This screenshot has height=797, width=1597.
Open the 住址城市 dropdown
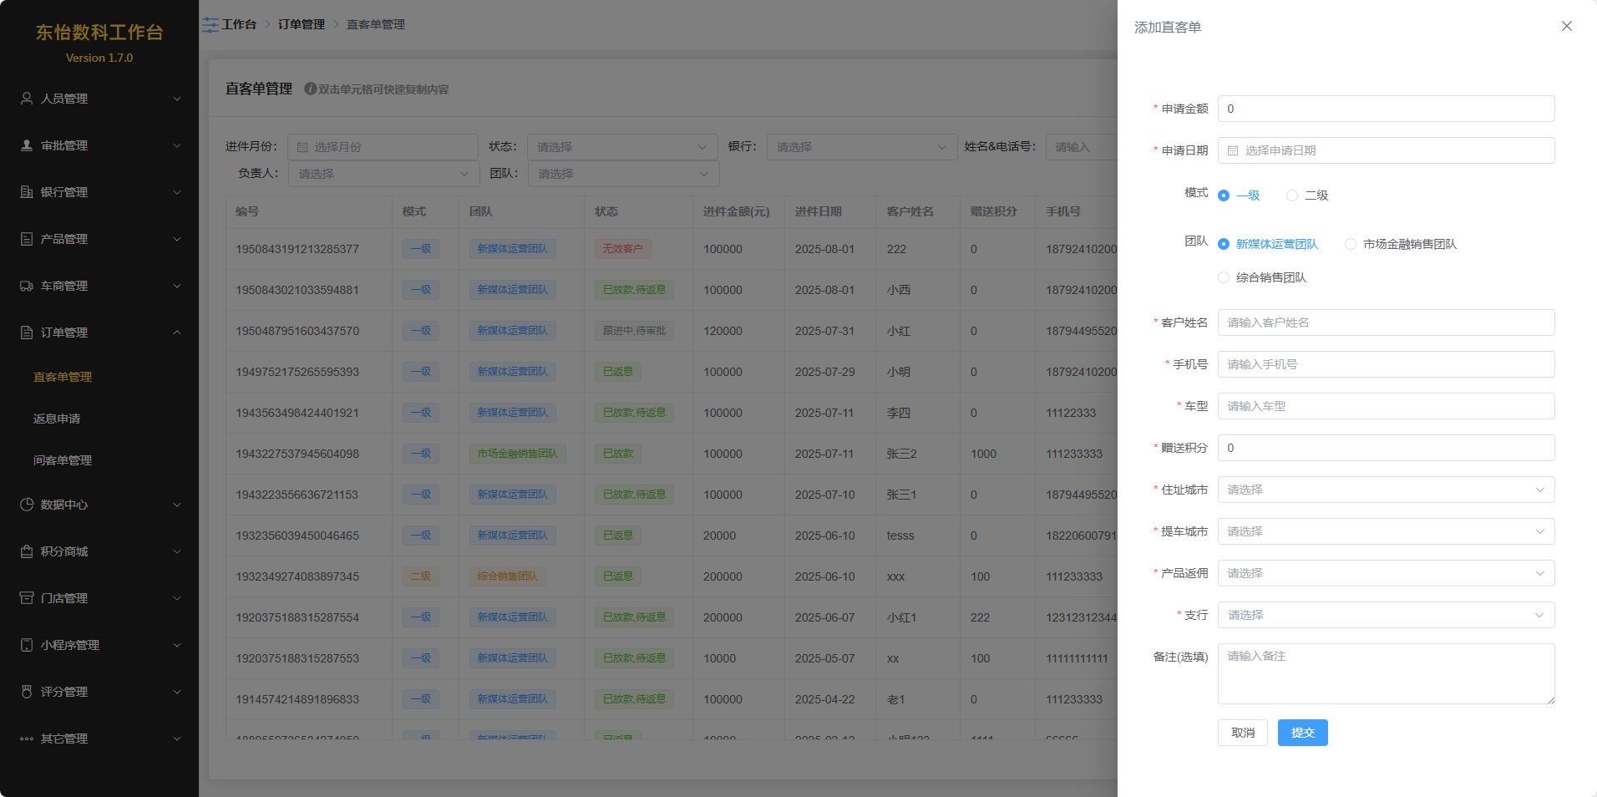click(x=1385, y=490)
